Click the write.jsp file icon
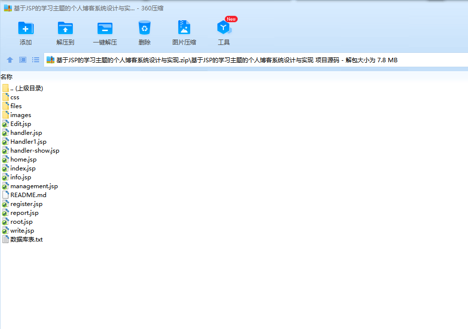The image size is (468, 329). (5, 231)
